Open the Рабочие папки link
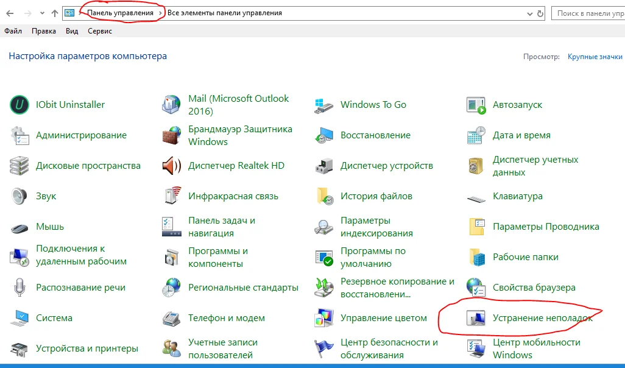The width and height of the screenshot is (625, 368). click(525, 257)
